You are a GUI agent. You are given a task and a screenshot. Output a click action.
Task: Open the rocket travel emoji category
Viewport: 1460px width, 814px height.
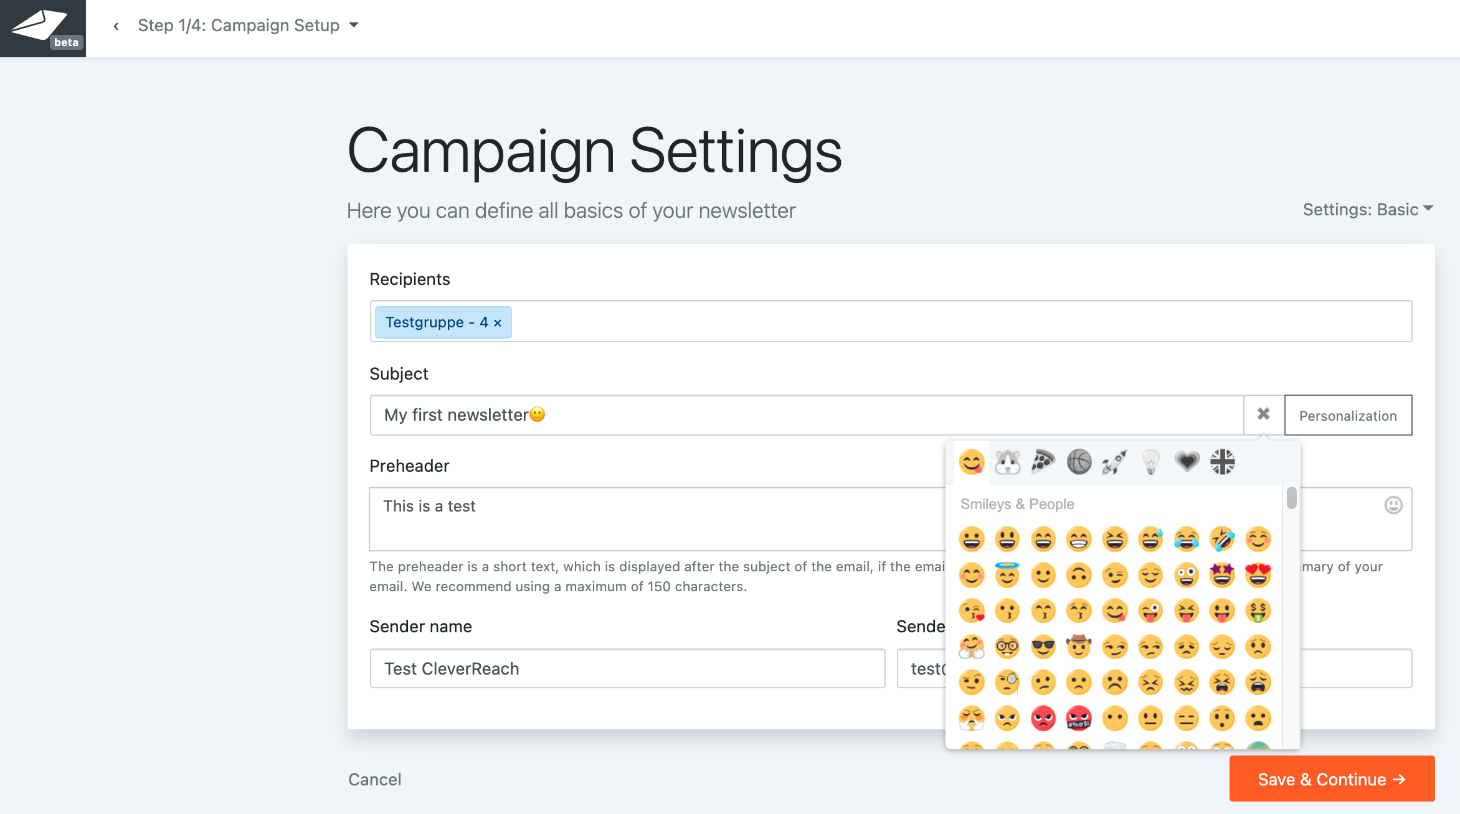pyautogui.click(x=1114, y=462)
